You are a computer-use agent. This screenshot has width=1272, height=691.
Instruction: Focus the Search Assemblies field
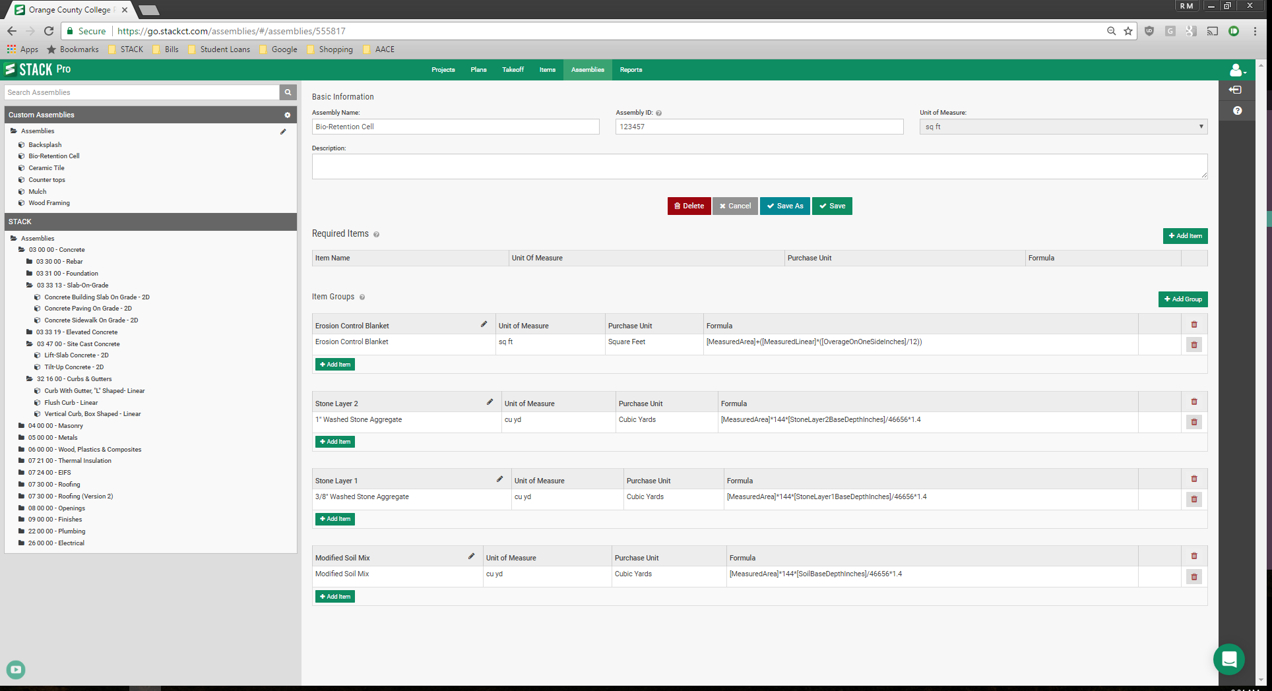pos(142,92)
